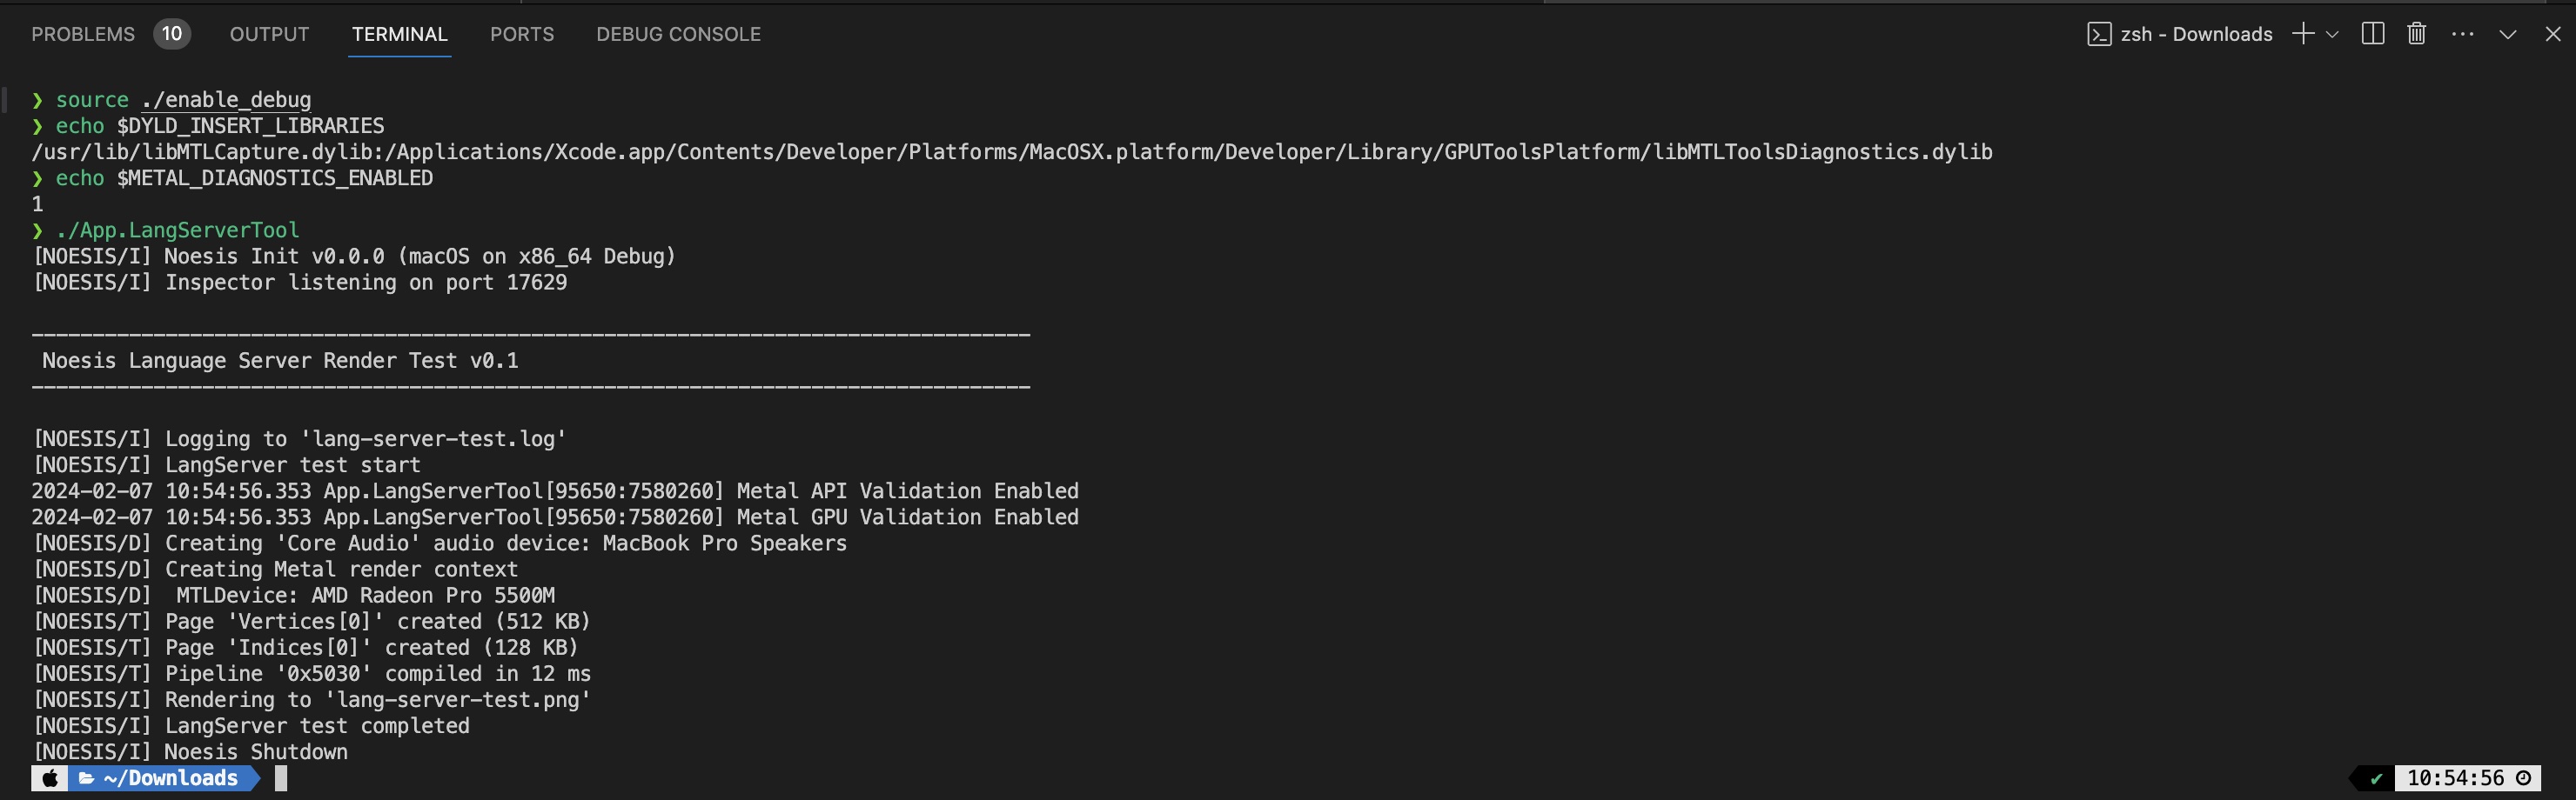Click the problems count badge 10
The width and height of the screenshot is (2576, 800).
(172, 34)
